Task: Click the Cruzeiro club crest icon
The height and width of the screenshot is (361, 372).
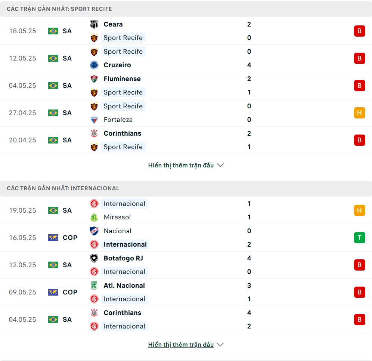Action: pos(94,65)
